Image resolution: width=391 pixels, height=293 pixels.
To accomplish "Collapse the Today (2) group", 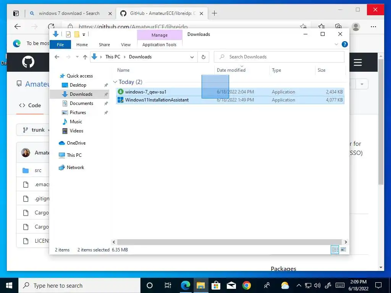I will coord(115,82).
